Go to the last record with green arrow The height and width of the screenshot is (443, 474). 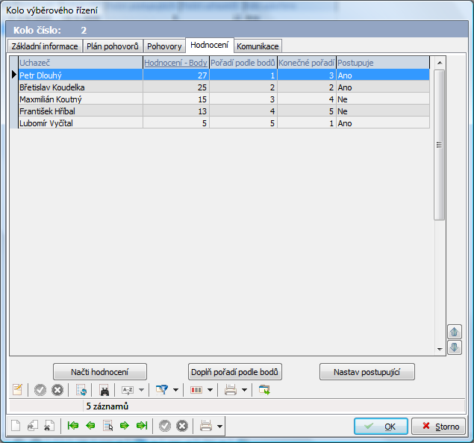(142, 426)
